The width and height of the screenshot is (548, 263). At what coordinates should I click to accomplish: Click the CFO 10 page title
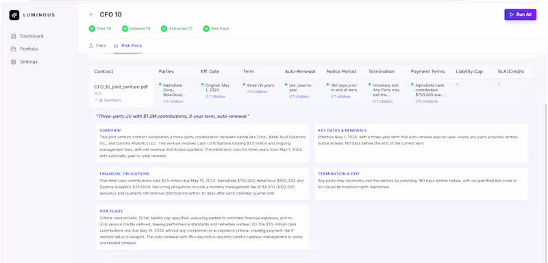(111, 14)
